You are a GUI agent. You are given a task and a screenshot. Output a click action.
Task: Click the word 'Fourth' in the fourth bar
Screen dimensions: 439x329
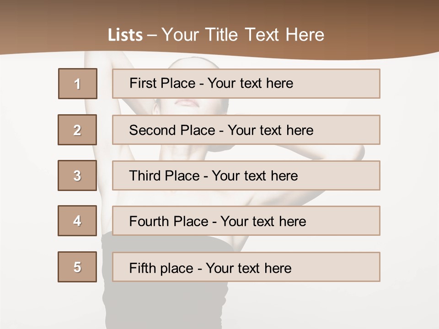point(149,221)
